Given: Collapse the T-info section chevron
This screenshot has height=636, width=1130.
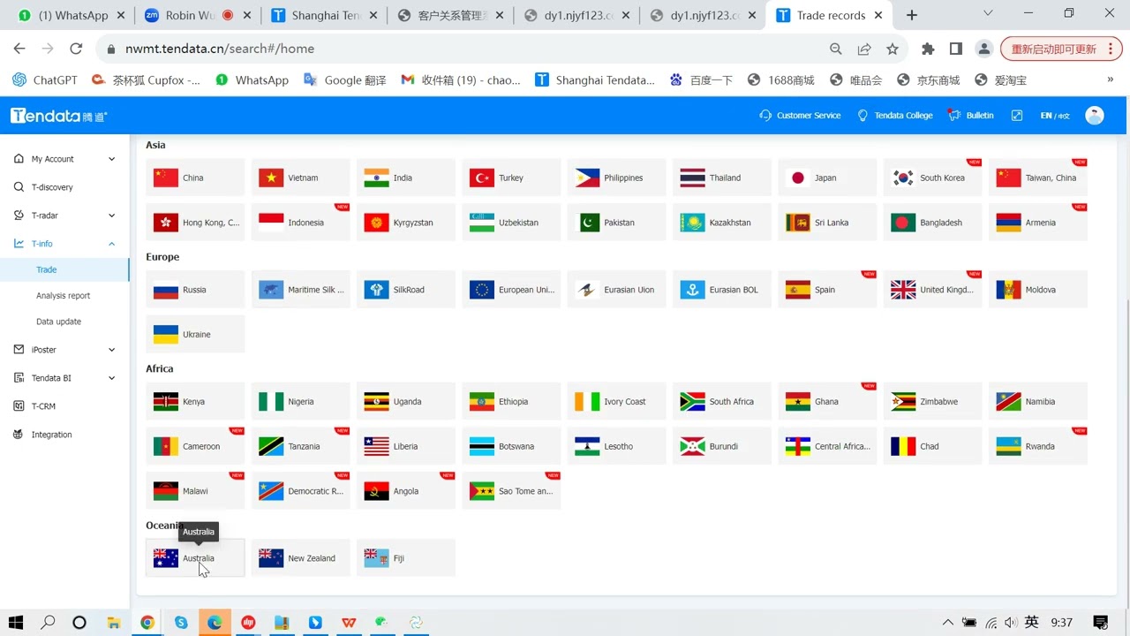Looking at the screenshot, I should (x=111, y=244).
